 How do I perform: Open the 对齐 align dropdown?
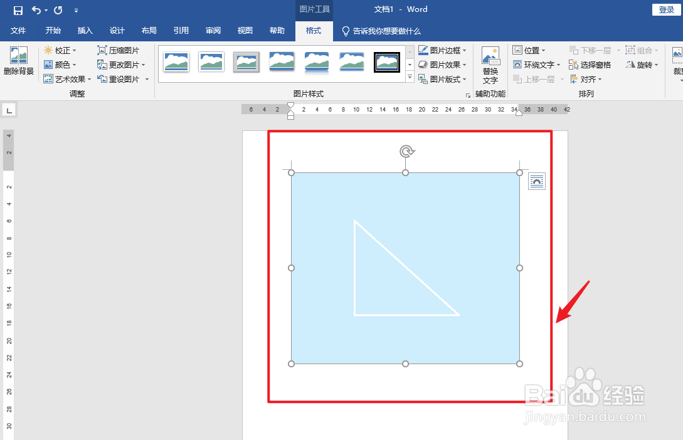point(586,79)
